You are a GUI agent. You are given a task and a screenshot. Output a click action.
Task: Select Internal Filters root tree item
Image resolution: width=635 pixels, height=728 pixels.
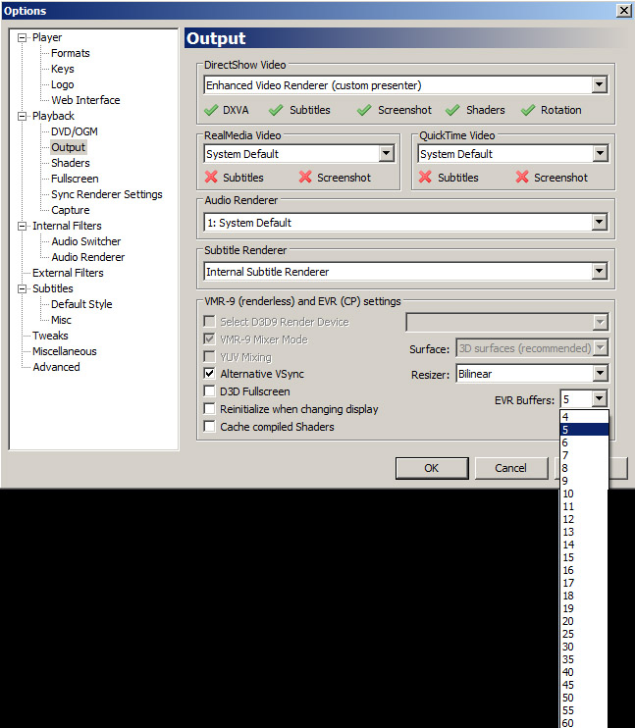[x=67, y=226]
